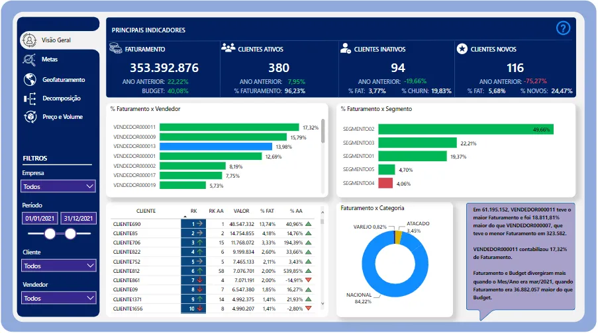The height and width of the screenshot is (333, 598).
Task: Sort table by % AA column
Action: pyautogui.click(x=296, y=211)
